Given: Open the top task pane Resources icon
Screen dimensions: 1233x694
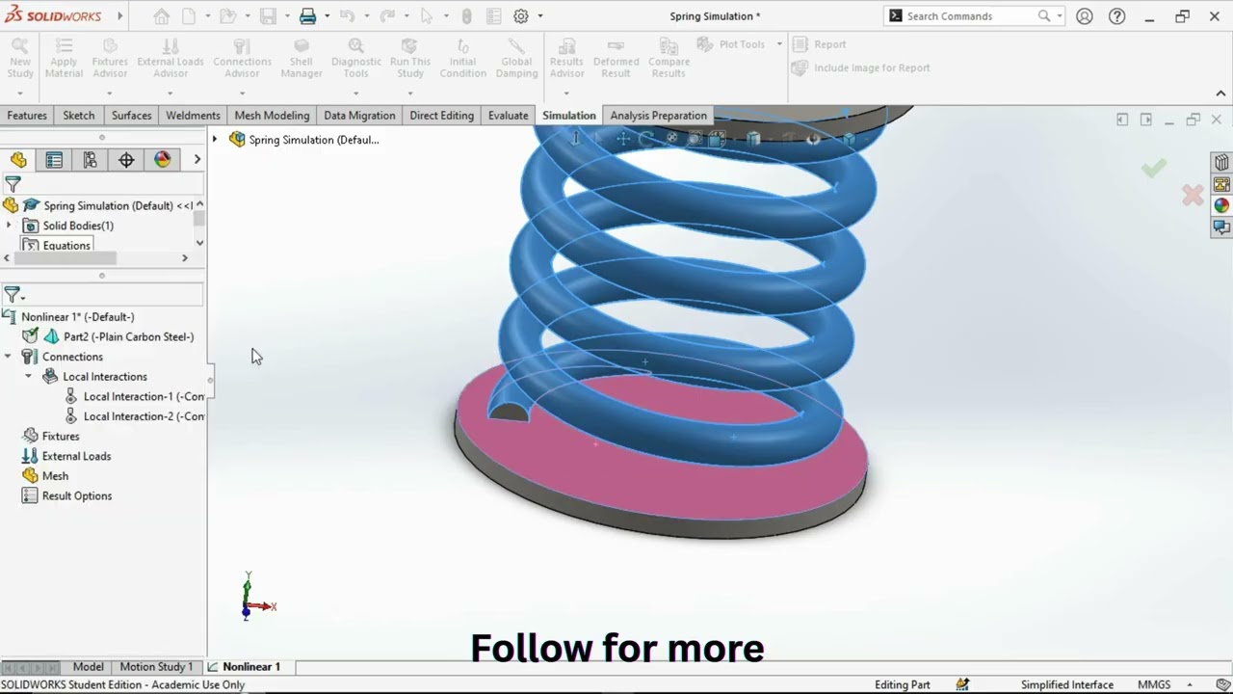Looking at the screenshot, I should click(x=1221, y=162).
